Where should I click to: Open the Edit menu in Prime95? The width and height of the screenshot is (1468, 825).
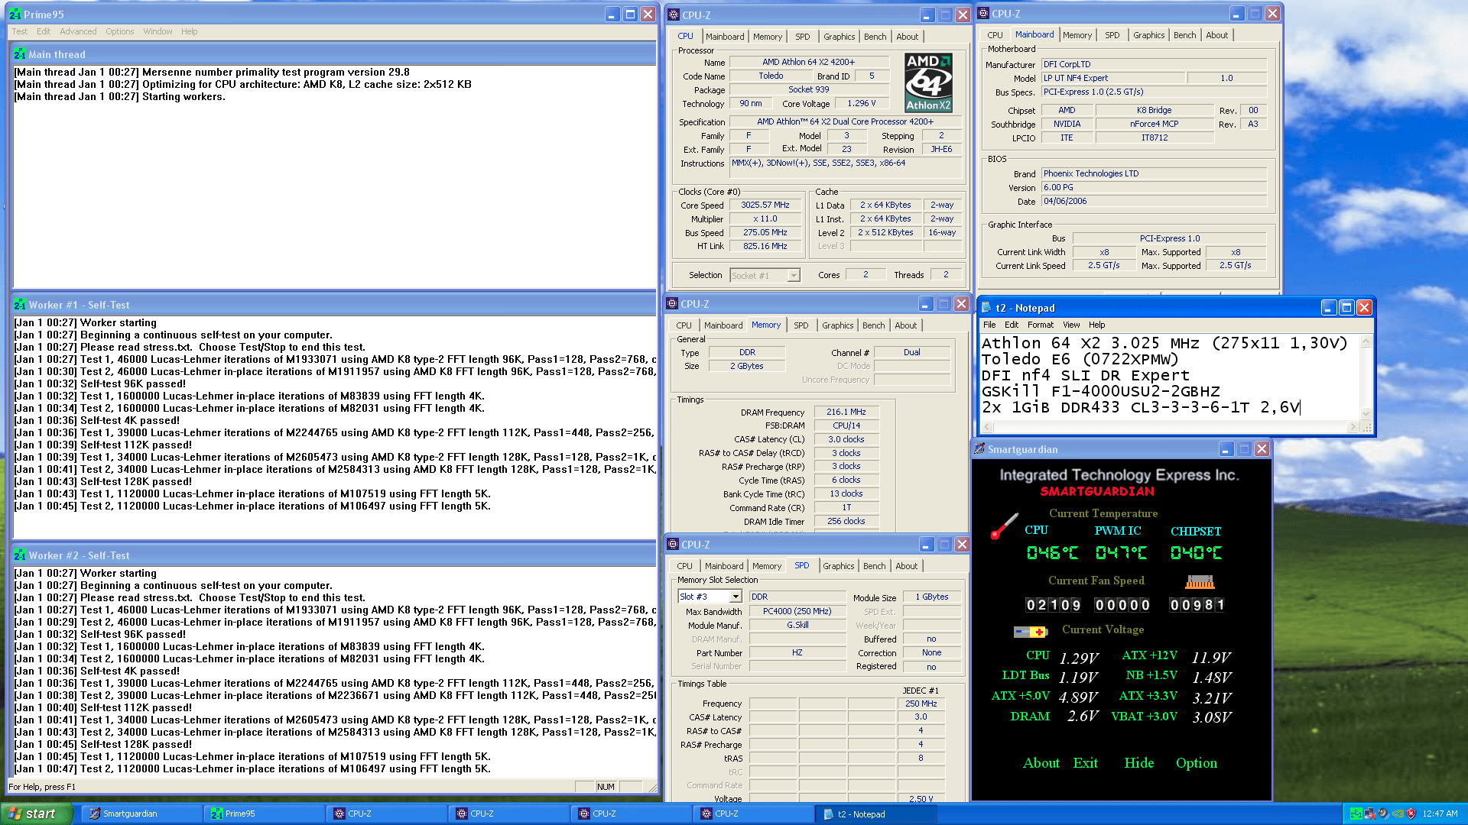click(44, 31)
